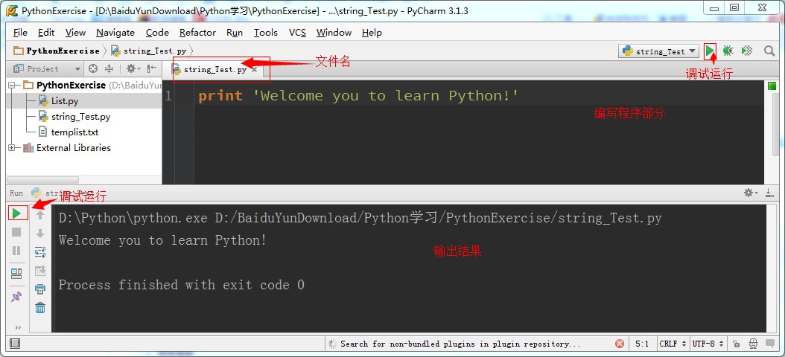Select string_Test.py in the project tree
The height and width of the screenshot is (357, 785).
click(x=80, y=117)
